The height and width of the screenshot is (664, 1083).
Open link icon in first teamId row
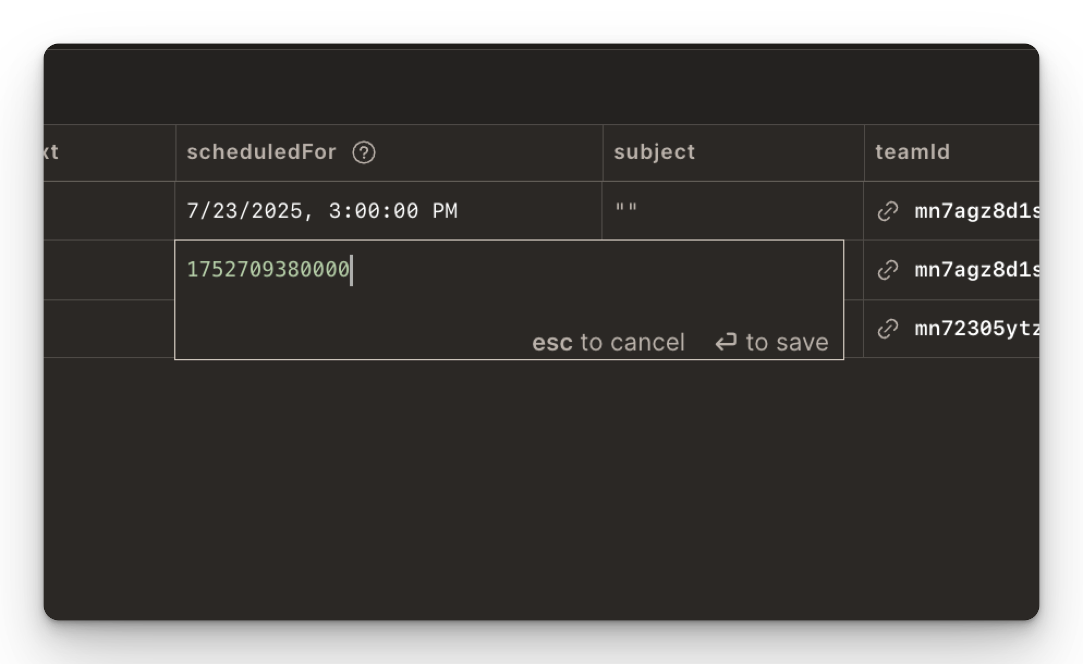(888, 211)
